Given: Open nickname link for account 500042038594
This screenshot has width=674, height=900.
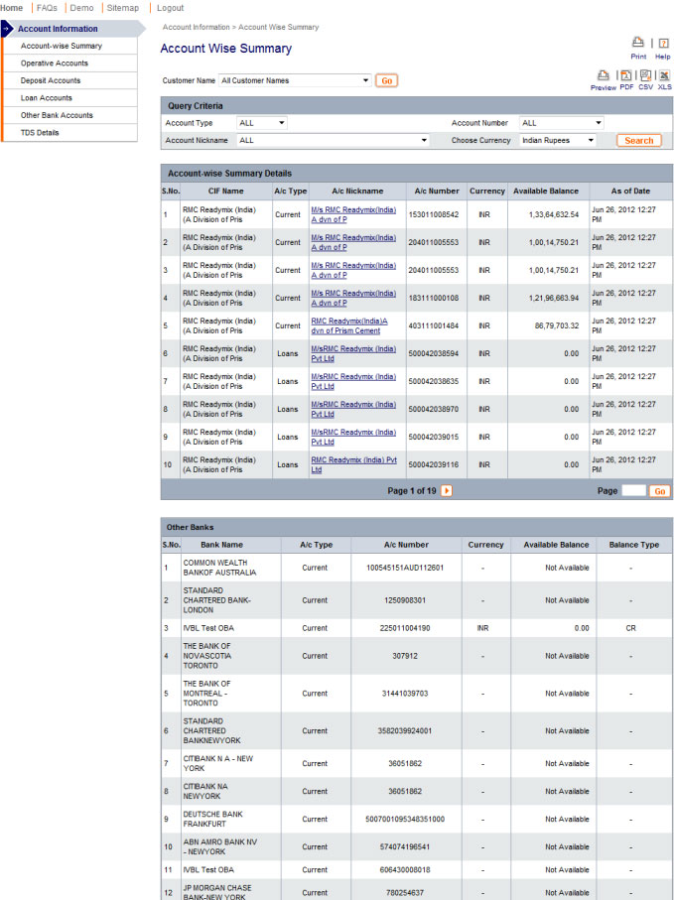Looking at the screenshot, I should tap(353, 353).
